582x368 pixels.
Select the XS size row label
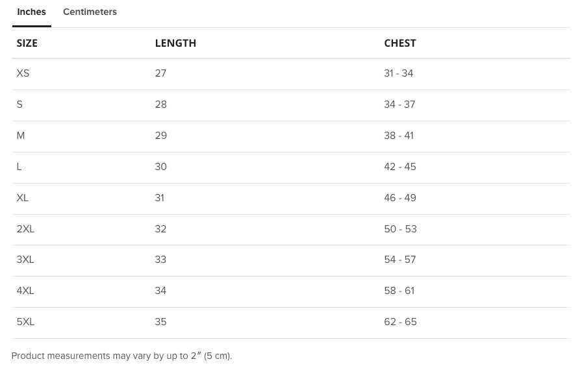tap(23, 73)
